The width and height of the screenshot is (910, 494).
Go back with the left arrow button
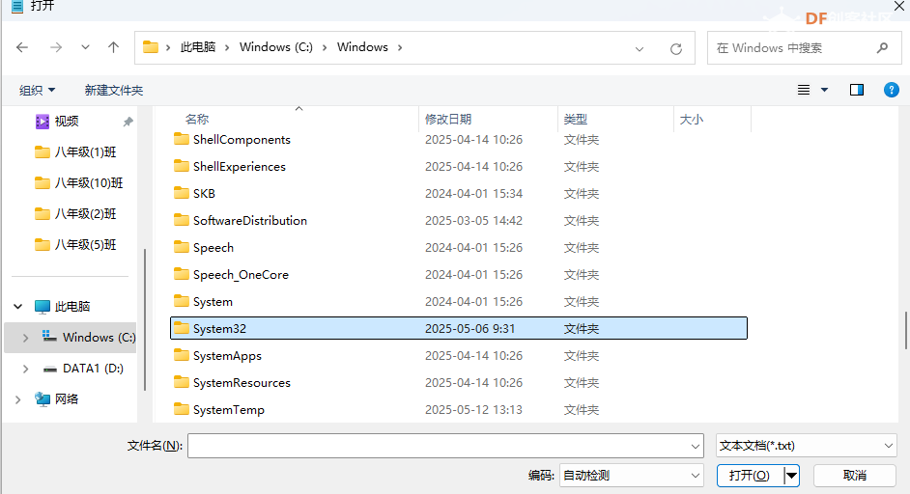click(22, 47)
